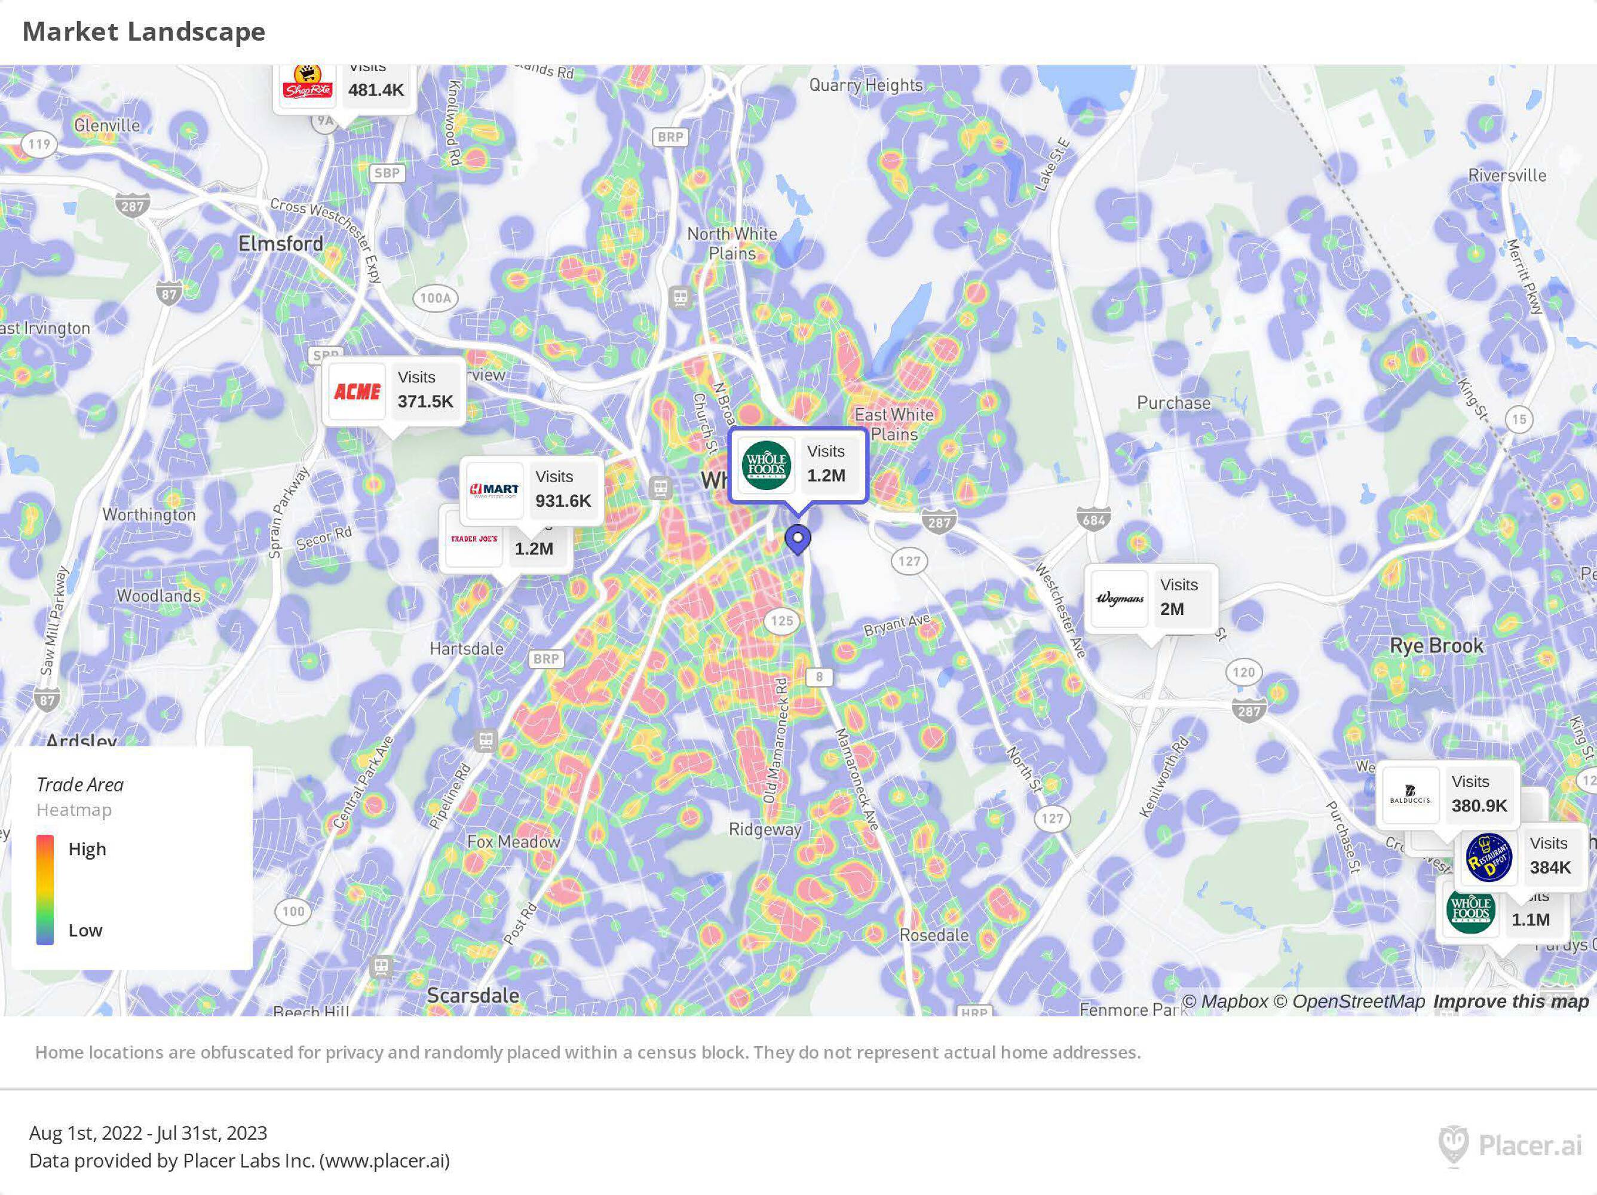1597x1195 pixels.
Task: Select the Restaurant Depot logo marker
Action: [x=1488, y=857]
